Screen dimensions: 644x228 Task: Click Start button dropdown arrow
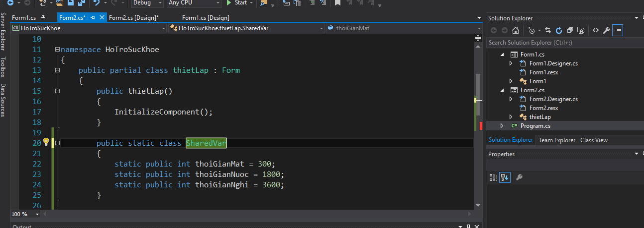(x=251, y=2)
